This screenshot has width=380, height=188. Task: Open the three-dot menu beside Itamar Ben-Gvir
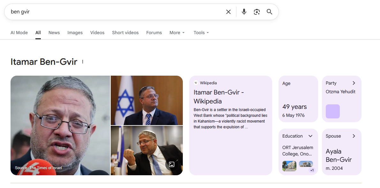(x=83, y=62)
